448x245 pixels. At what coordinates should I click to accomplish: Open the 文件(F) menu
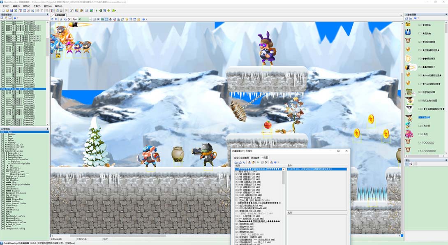pos(6,6)
